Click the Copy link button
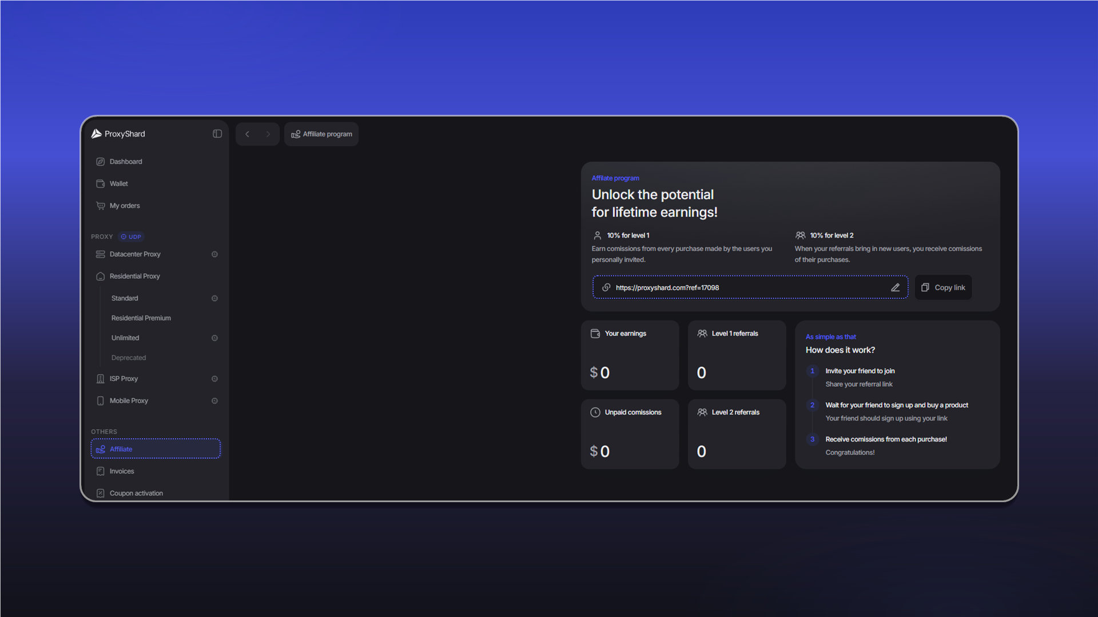 (x=943, y=287)
